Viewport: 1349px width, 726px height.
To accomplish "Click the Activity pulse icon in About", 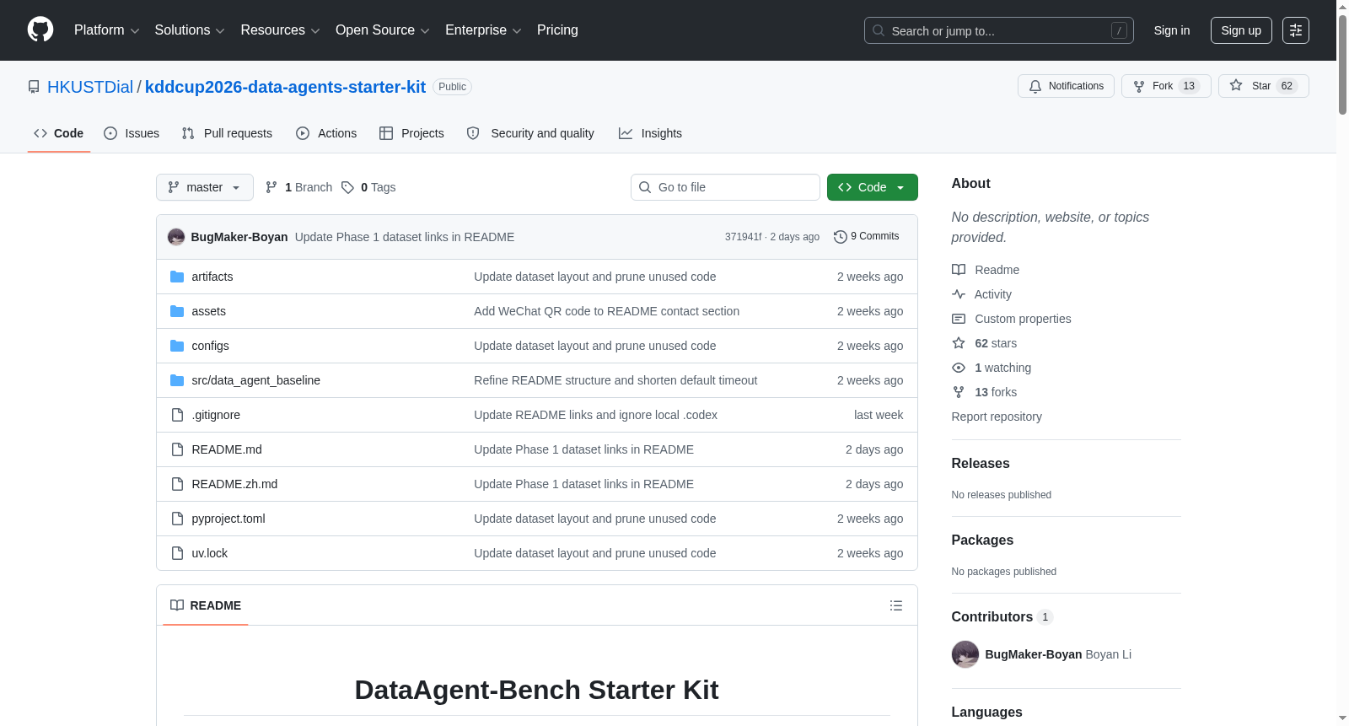I will pos(959,294).
